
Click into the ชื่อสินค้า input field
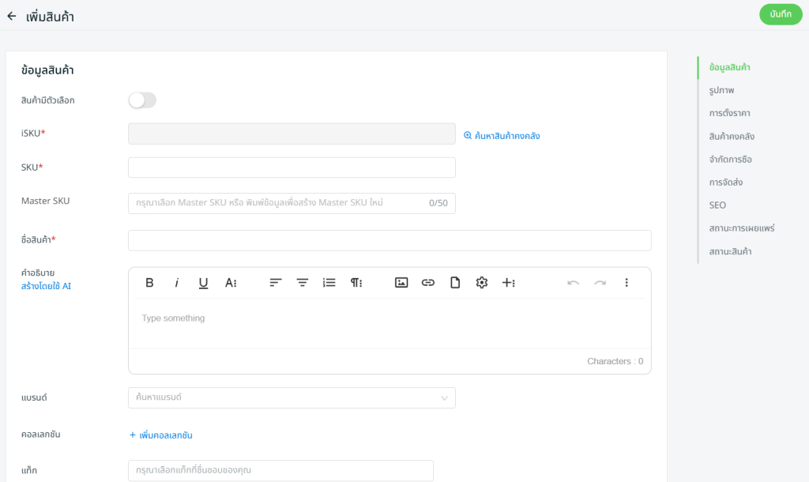click(x=389, y=240)
